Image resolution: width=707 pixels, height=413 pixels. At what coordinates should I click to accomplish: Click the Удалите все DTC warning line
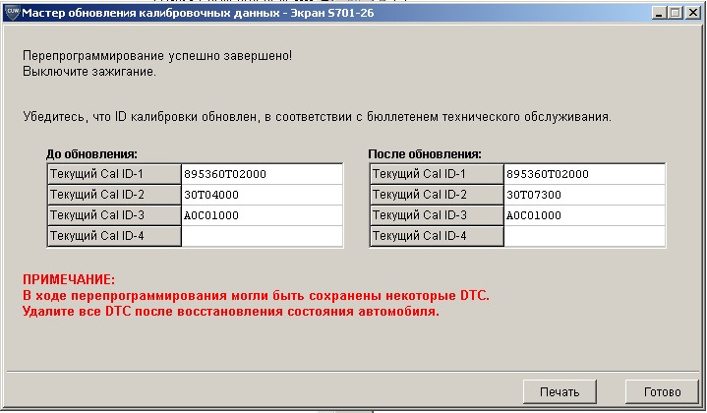coord(231,312)
